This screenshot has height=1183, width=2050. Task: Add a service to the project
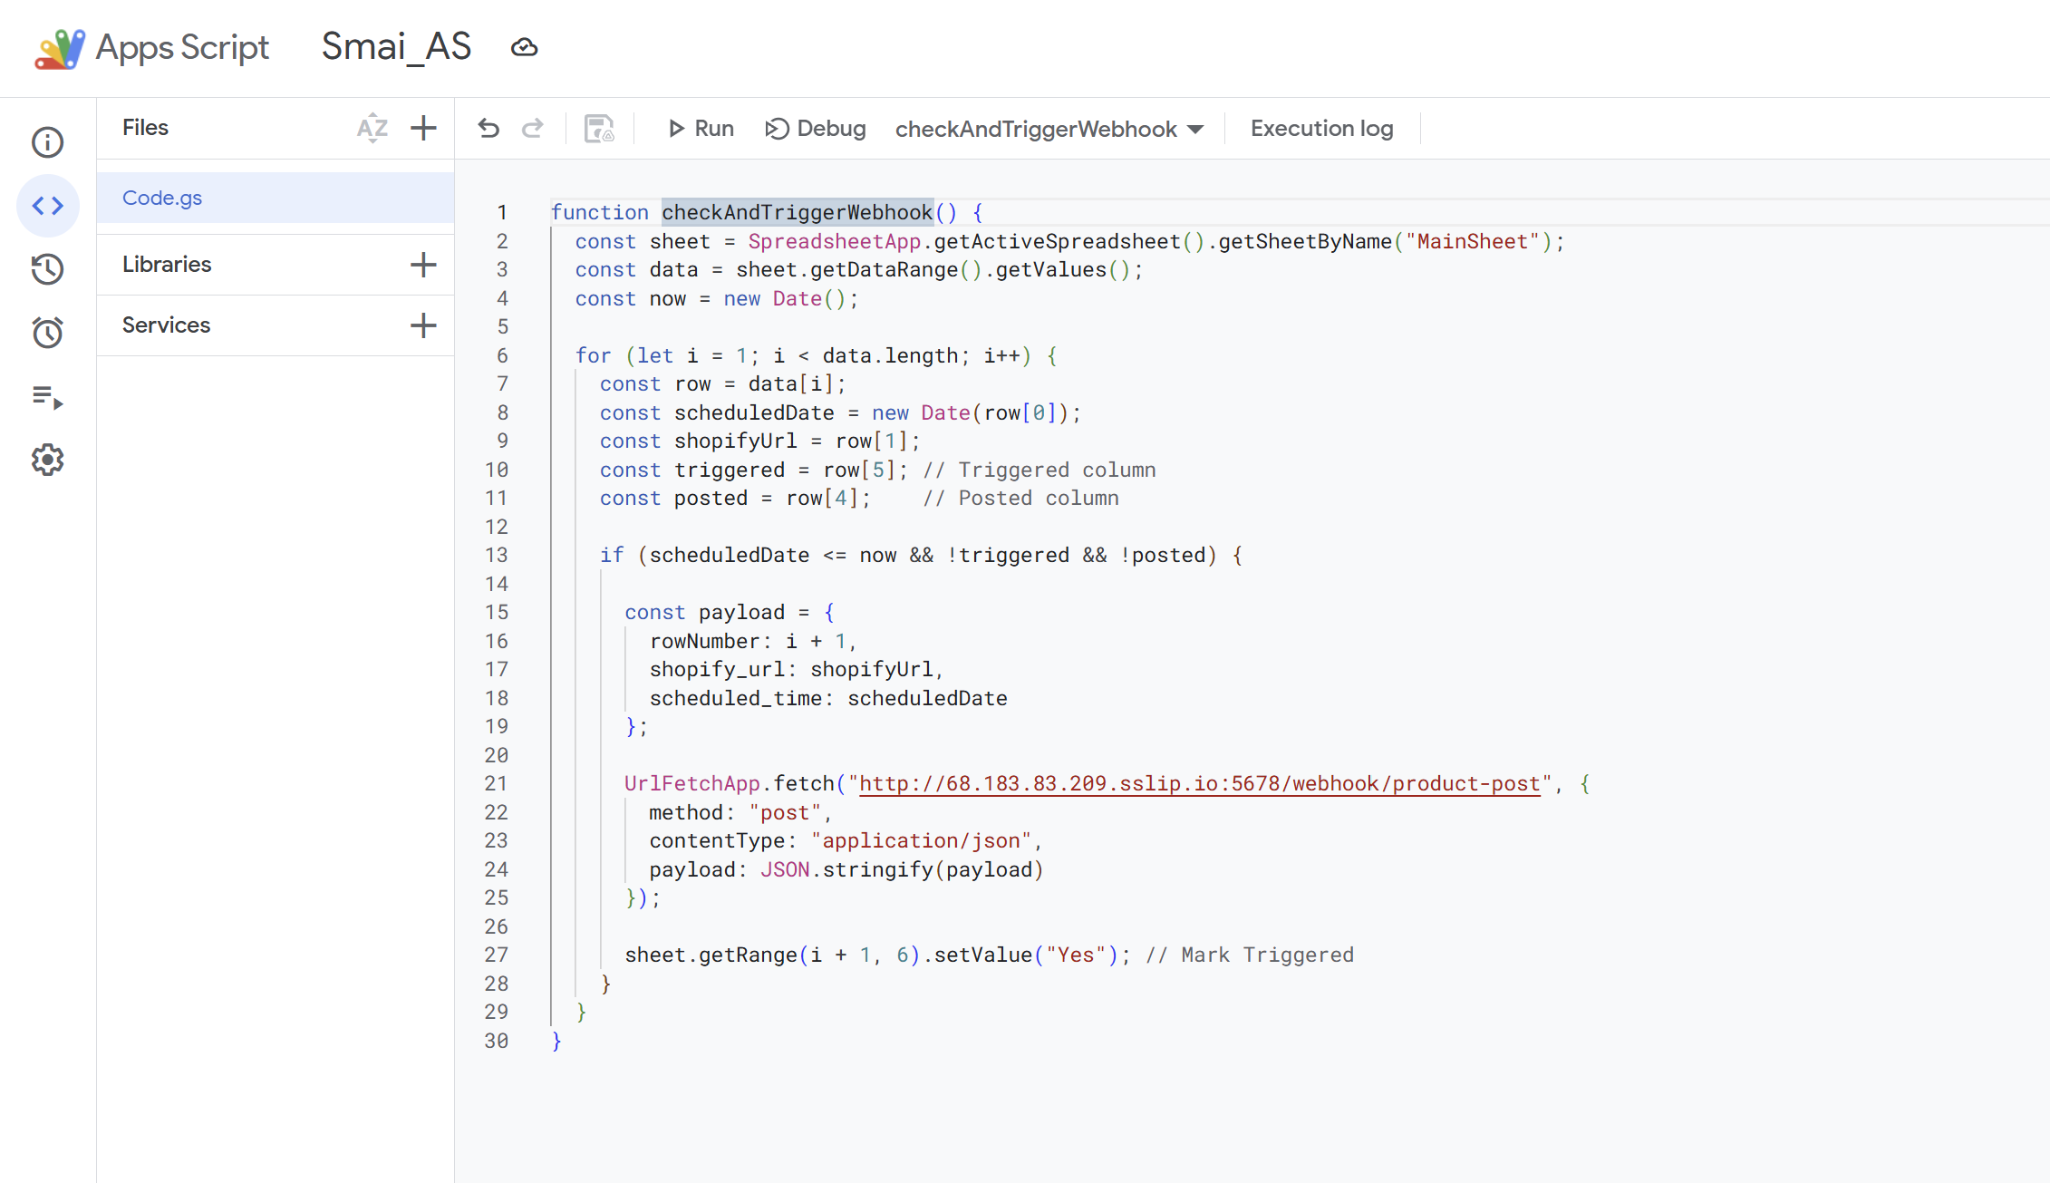[x=422, y=325]
